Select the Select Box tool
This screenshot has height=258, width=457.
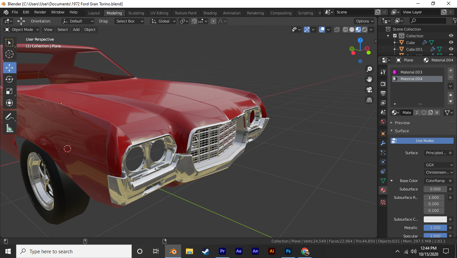pyautogui.click(x=9, y=43)
